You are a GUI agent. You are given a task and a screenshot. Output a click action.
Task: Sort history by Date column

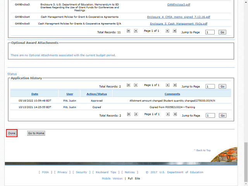[x=34, y=94]
